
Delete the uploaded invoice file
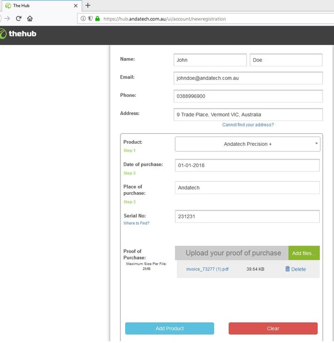[x=296, y=269]
